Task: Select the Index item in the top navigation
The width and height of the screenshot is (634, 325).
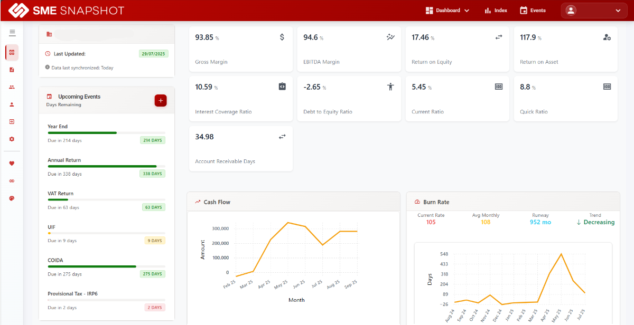Action: click(495, 10)
